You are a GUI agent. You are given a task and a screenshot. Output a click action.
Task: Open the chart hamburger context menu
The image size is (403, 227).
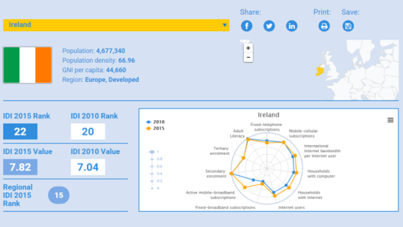[x=391, y=120]
